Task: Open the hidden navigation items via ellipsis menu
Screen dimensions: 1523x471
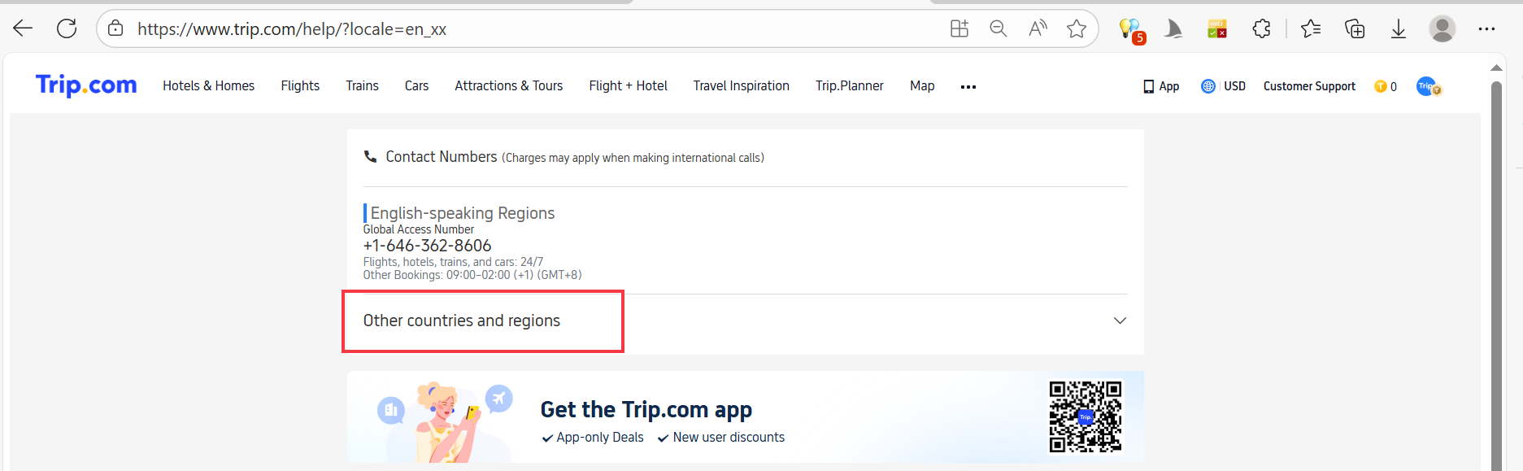Action: 968,86
